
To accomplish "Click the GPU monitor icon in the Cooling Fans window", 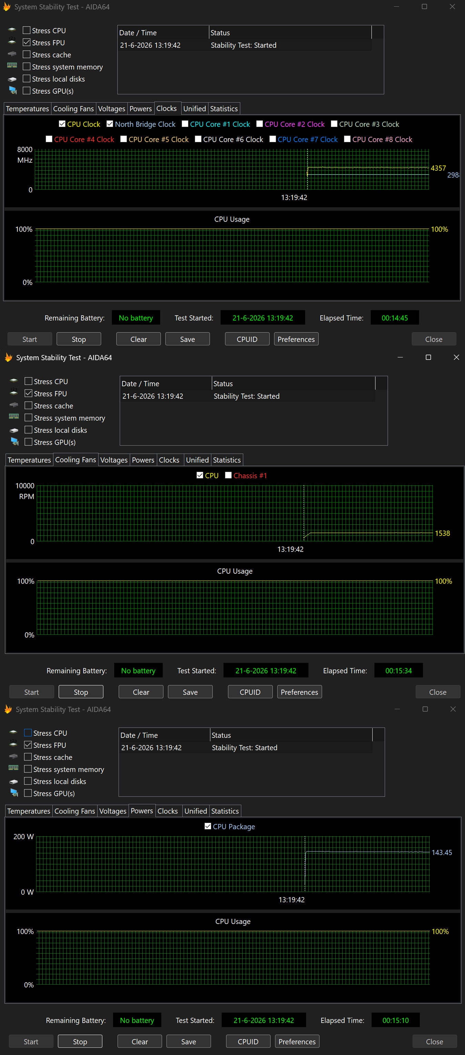I will 15,442.
